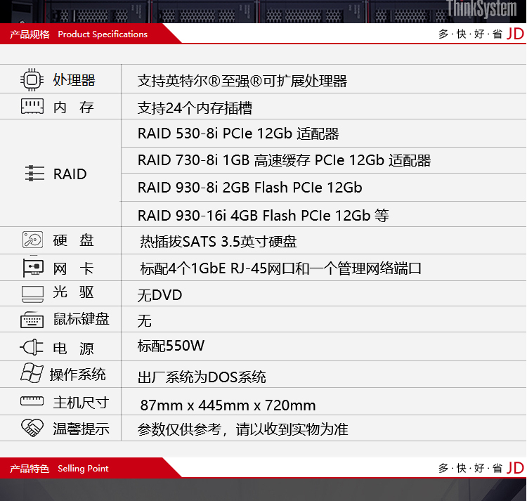The width and height of the screenshot is (527, 501).
Task: Click the ruler icon for 主机尺寸
Action: coord(32,402)
